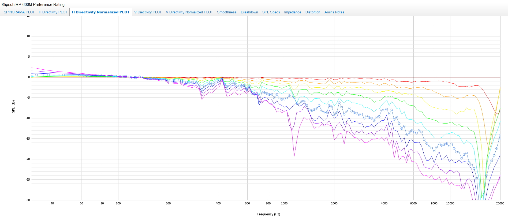Go to the Breakdown tab

coord(249,12)
